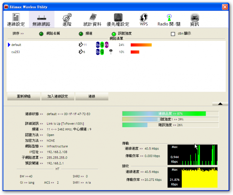
Task: Click the 排序 >> label
Action: click(x=18, y=33)
